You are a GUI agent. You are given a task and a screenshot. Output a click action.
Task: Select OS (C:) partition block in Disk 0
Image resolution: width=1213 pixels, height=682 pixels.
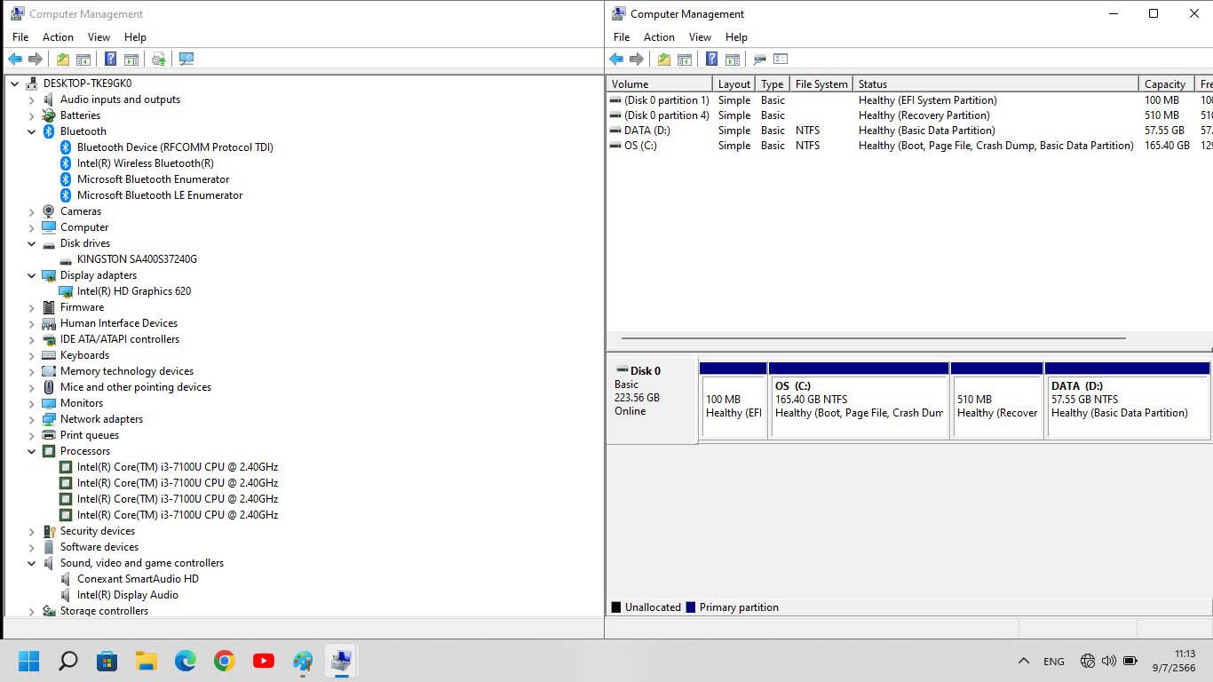(x=859, y=400)
